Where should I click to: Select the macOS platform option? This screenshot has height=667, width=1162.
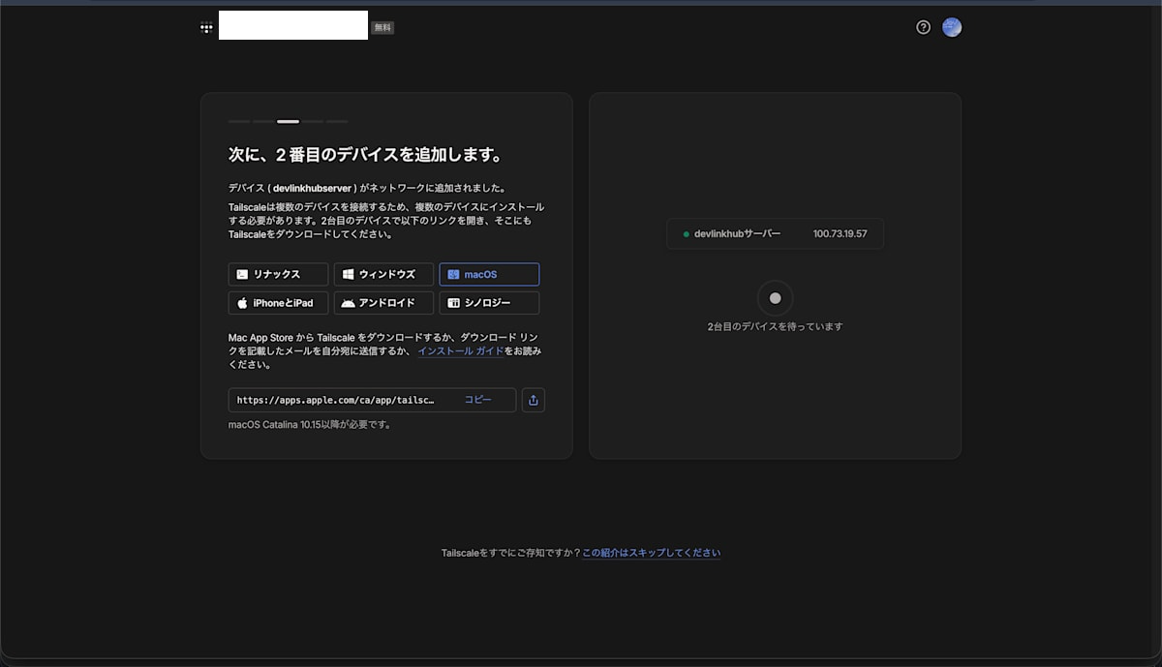pyautogui.click(x=489, y=274)
